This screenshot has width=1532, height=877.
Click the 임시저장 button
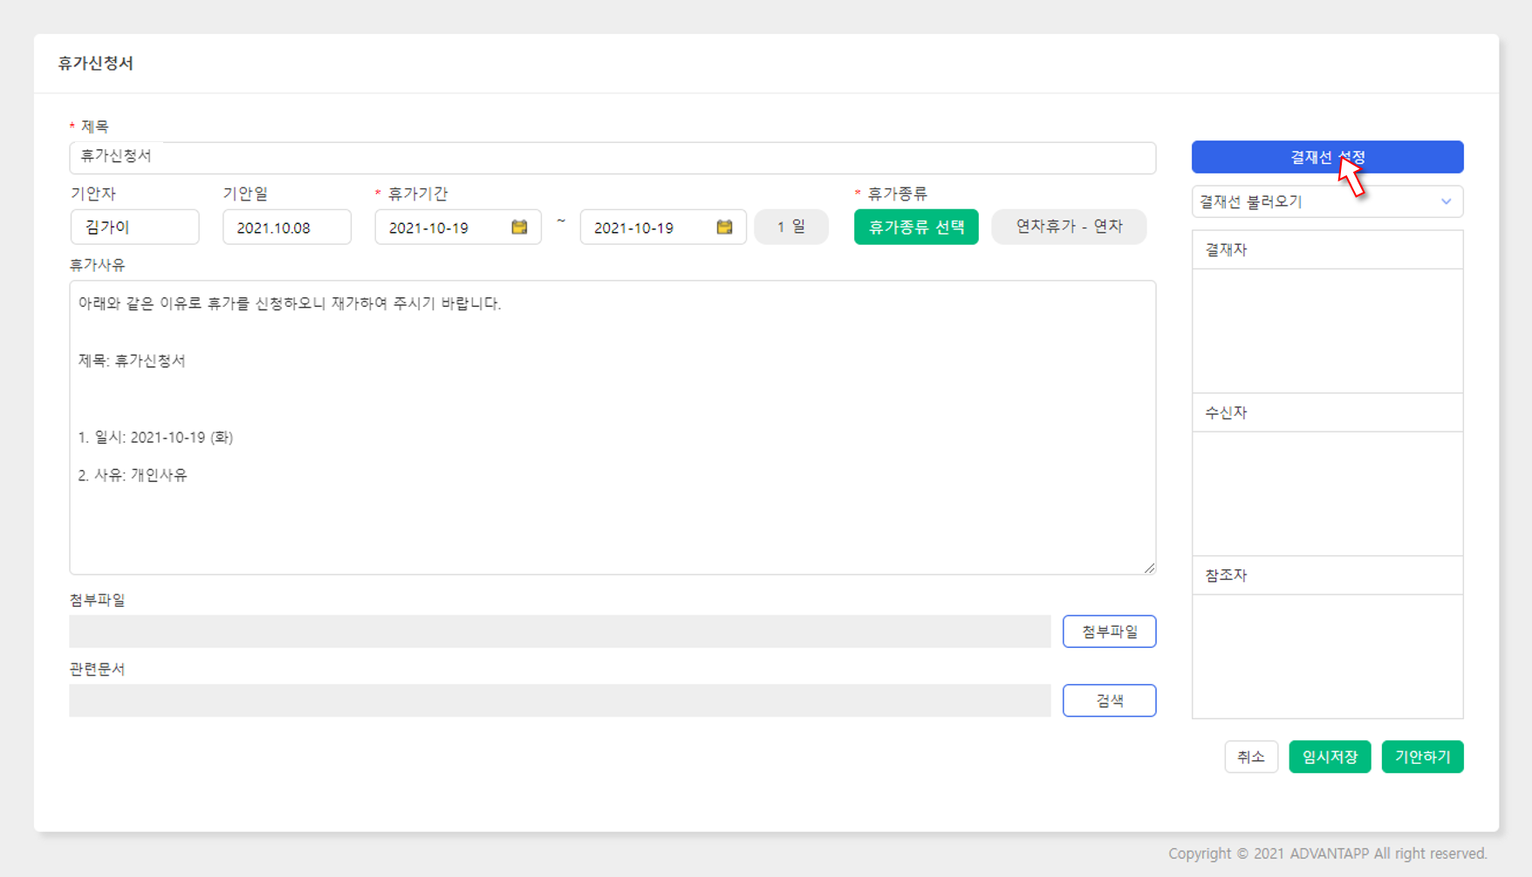[1330, 757]
